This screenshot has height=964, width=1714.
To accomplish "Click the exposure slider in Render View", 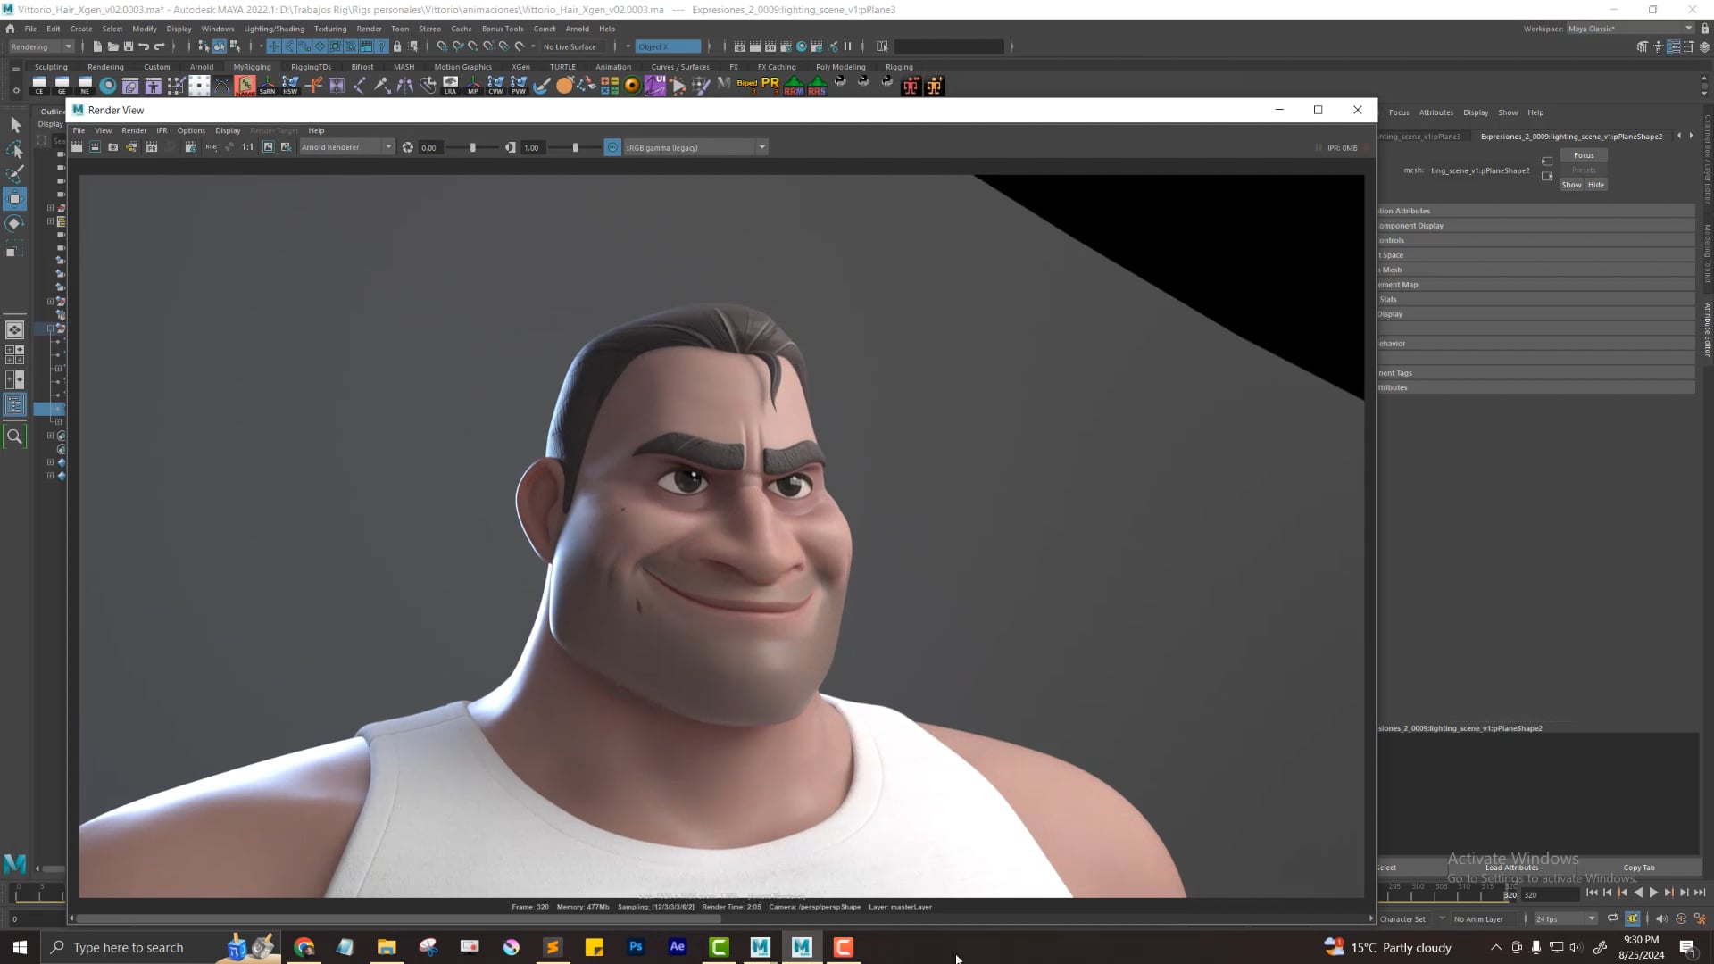I will (x=473, y=147).
